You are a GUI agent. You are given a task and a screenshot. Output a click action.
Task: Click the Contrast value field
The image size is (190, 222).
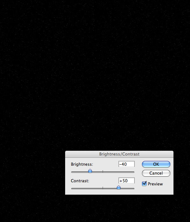tap(126, 181)
